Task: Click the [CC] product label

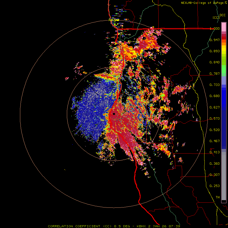Action: pos(216,17)
